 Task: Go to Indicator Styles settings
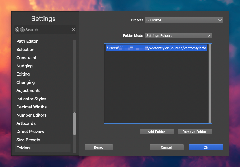[31, 99]
